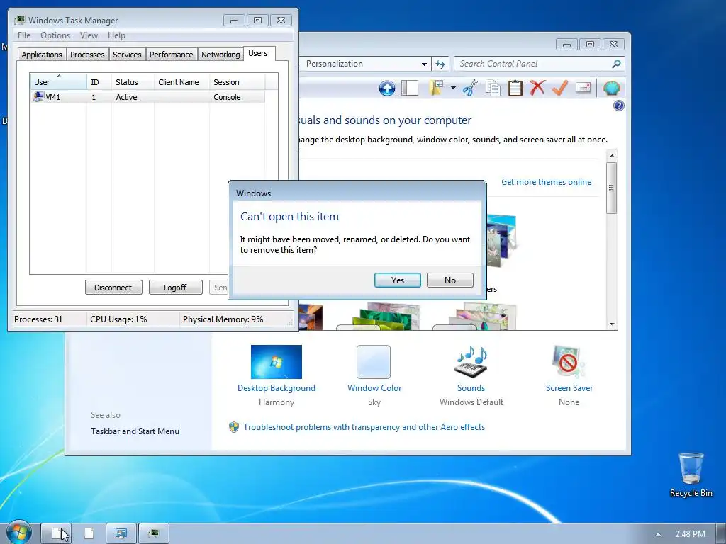The image size is (726, 544).
Task: Click Yes in the Can't open this item dialog
Action: click(397, 280)
